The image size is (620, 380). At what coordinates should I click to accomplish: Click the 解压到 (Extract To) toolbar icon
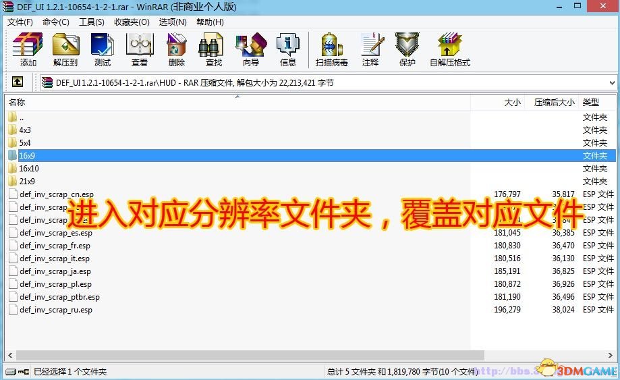tap(65, 49)
